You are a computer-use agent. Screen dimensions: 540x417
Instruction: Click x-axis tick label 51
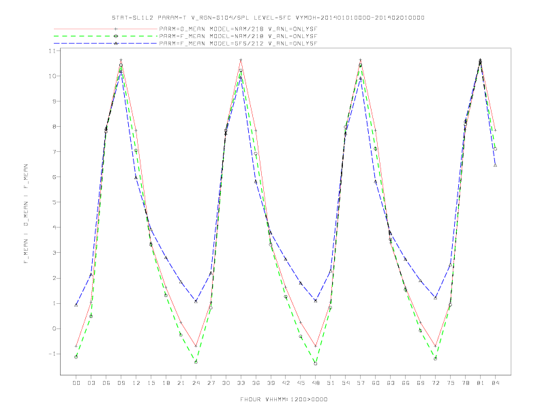tap(331, 383)
